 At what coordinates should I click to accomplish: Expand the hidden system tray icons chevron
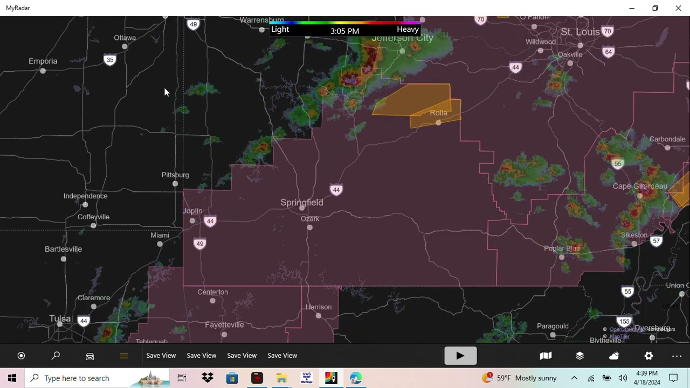574,378
